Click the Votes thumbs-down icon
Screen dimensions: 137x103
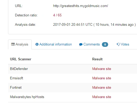118,44
